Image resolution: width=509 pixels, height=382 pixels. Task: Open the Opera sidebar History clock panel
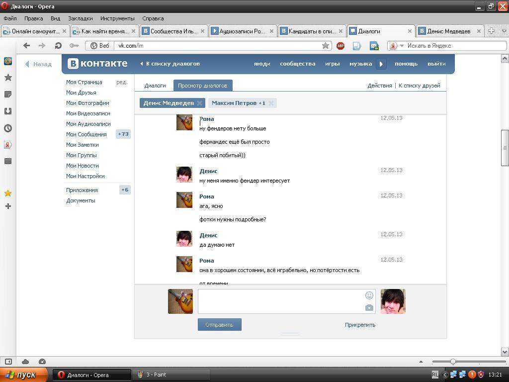coord(8,128)
